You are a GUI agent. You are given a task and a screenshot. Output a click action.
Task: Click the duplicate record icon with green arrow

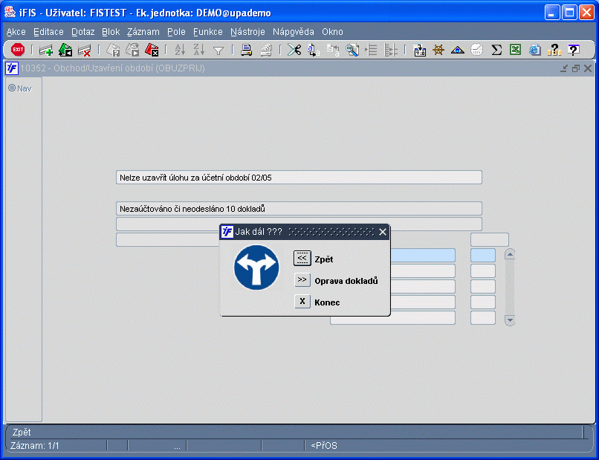click(65, 50)
